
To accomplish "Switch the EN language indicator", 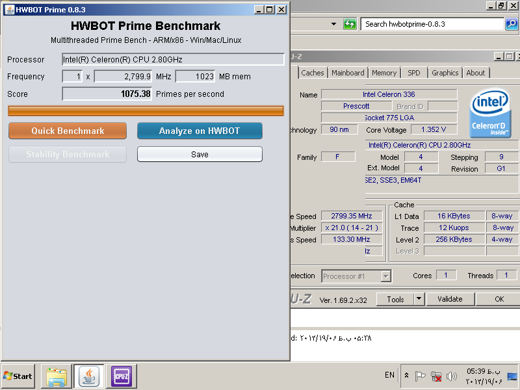I will pyautogui.click(x=389, y=375).
